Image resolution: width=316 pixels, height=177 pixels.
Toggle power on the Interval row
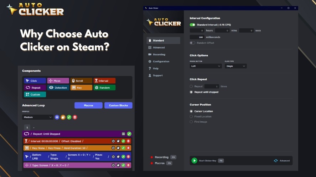(113, 141)
